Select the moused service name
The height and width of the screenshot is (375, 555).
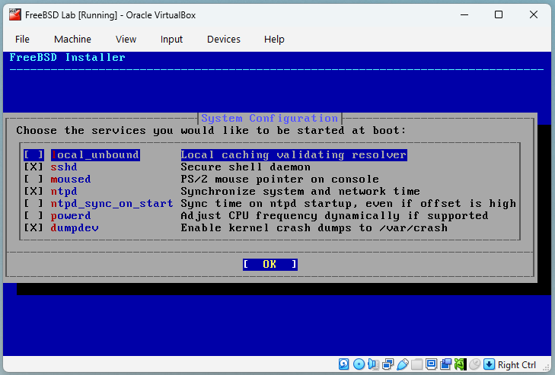(x=71, y=179)
